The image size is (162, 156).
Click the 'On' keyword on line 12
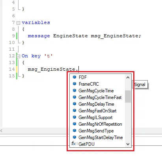point(25,56)
